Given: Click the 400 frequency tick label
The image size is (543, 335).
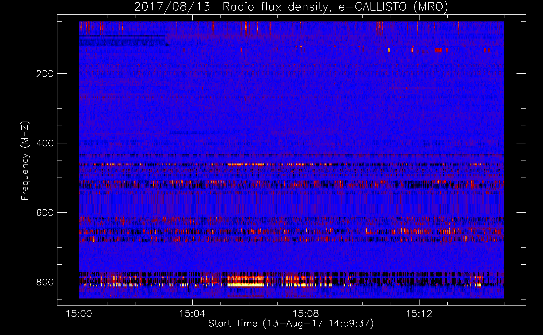Looking at the screenshot, I should 45,143.
